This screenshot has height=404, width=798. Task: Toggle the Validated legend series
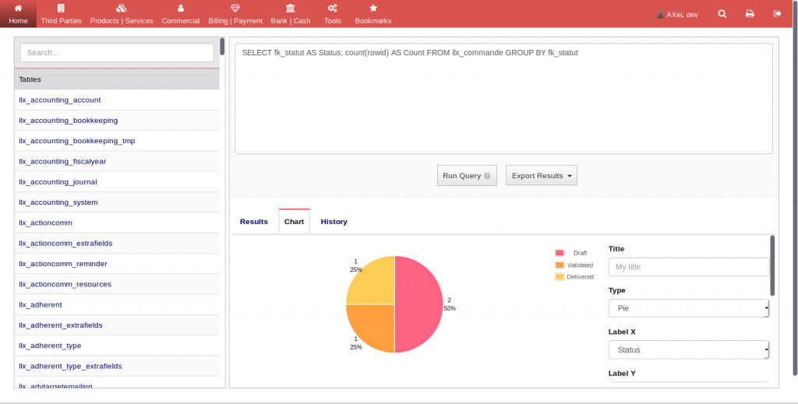pos(573,265)
